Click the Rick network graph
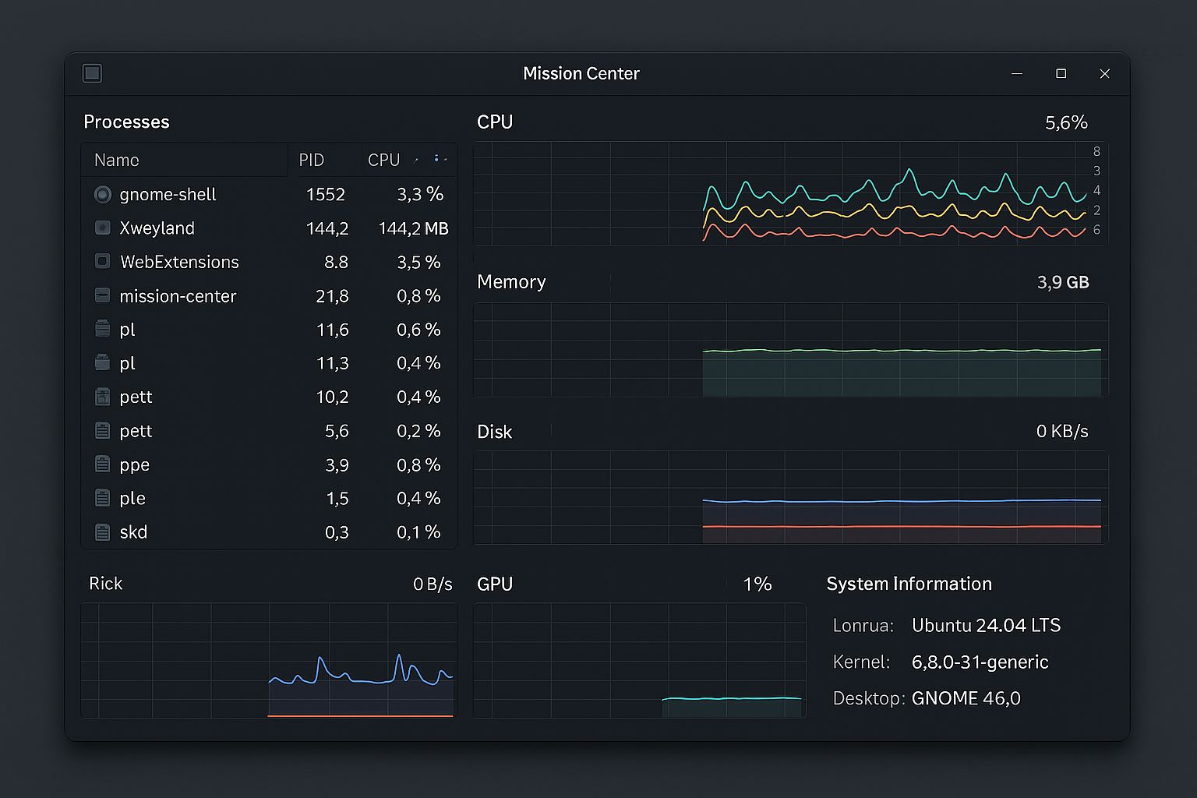The image size is (1197, 798). (269, 660)
